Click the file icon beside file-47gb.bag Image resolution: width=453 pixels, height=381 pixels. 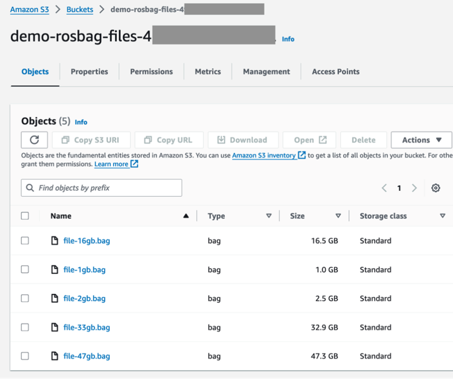coord(54,356)
